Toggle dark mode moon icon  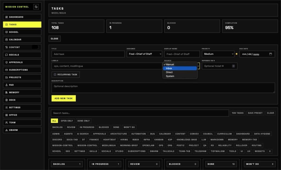pyautogui.click(x=36, y=7)
